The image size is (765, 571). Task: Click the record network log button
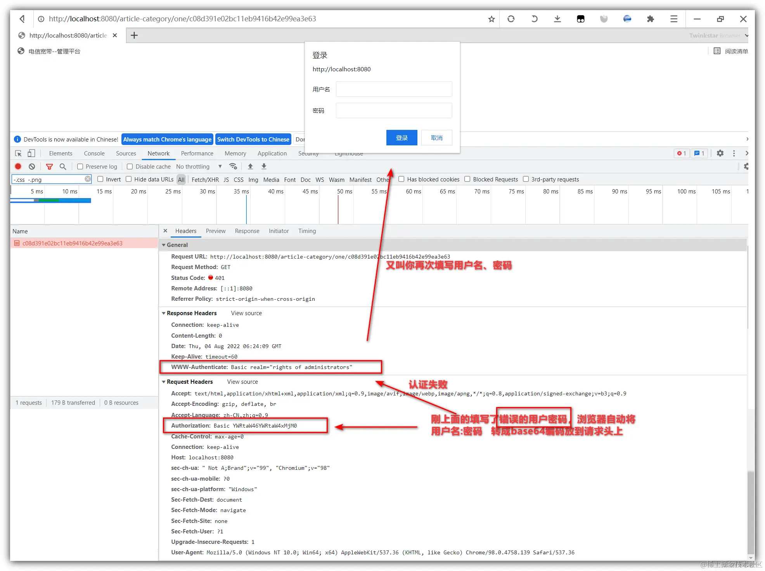pyautogui.click(x=18, y=166)
